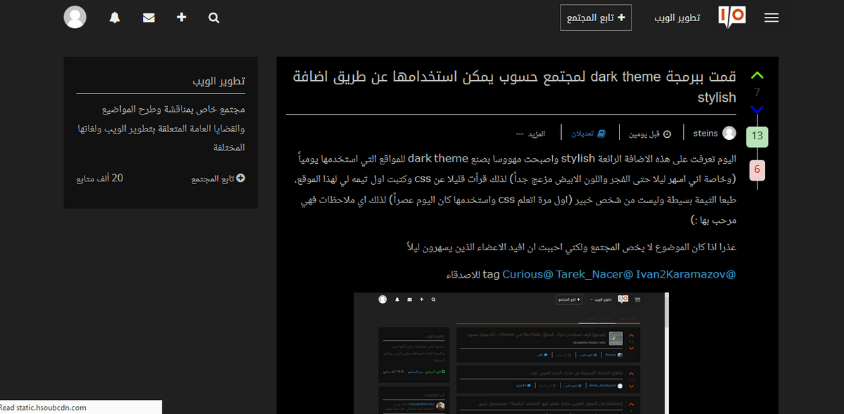Open the user profile avatar menu
Image resolution: width=844 pixels, height=414 pixels.
[x=75, y=17]
